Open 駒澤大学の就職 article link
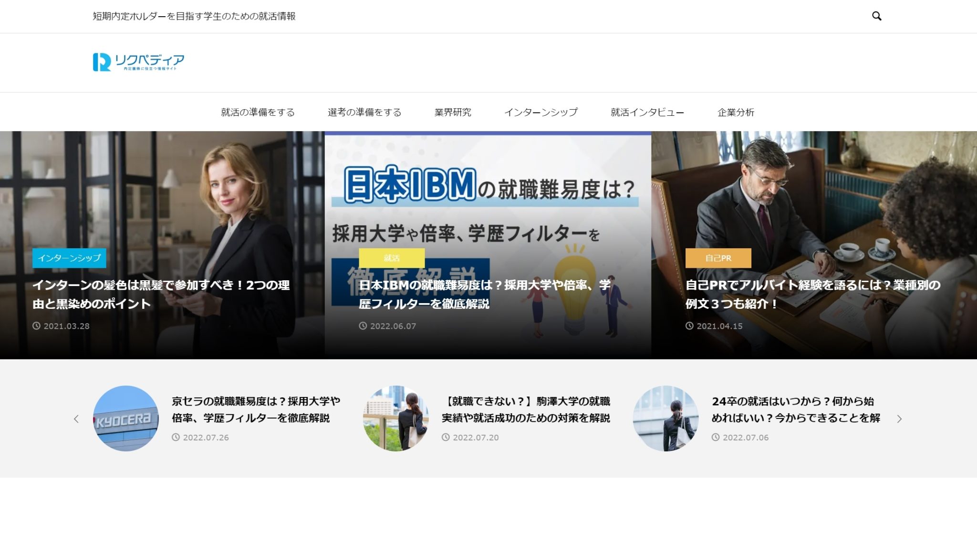The height and width of the screenshot is (540, 977). point(526,409)
